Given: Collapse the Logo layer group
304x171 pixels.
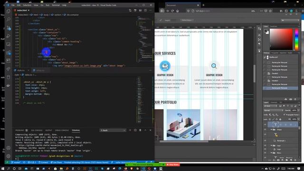Looking at the screenshot, I should [271, 145].
